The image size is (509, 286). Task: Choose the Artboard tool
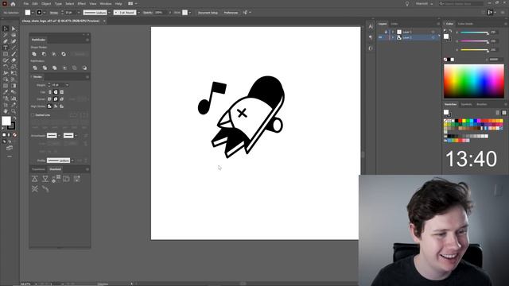click(6, 105)
